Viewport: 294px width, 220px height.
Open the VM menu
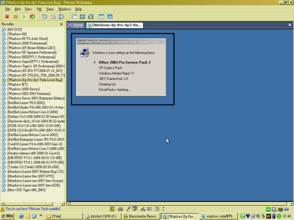pos(39,9)
